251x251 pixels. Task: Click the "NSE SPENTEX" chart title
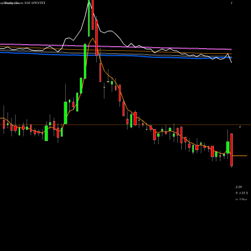[x=35, y=3]
